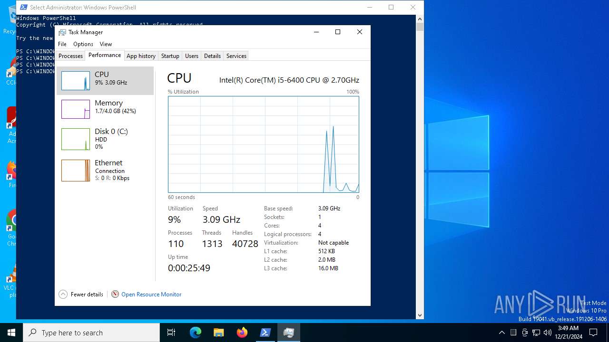Screen dimensions: 609x342
Task: Switch to the Details tab
Action: (x=212, y=56)
